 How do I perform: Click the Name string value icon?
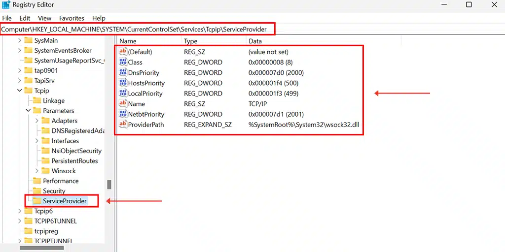pos(123,103)
